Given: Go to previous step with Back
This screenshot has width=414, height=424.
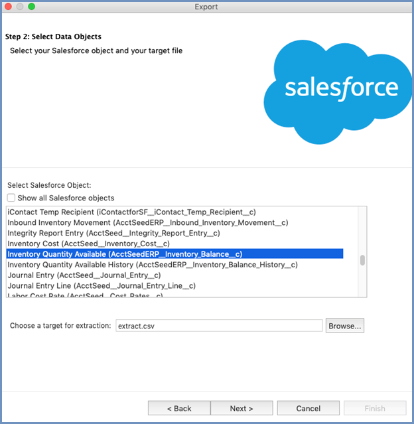Looking at the screenshot, I should coord(179,408).
